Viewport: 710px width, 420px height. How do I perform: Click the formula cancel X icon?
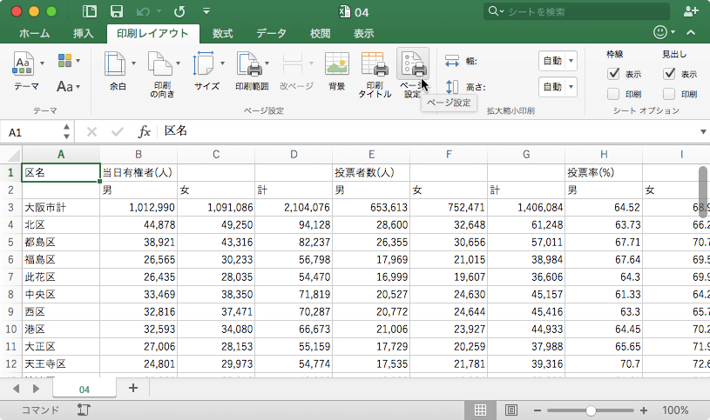click(92, 132)
